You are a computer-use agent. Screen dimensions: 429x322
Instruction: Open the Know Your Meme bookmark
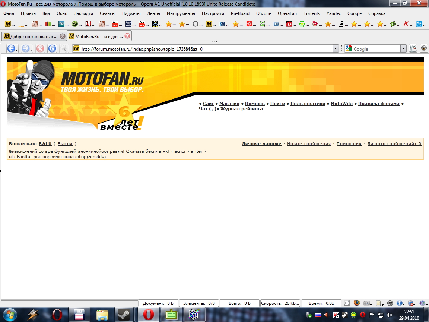(x=128, y=24)
